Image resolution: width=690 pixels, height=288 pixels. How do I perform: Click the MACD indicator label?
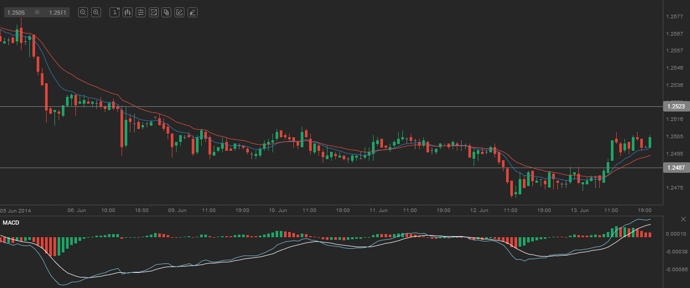point(10,223)
